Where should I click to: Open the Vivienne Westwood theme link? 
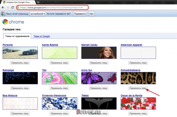(x=54, y=96)
